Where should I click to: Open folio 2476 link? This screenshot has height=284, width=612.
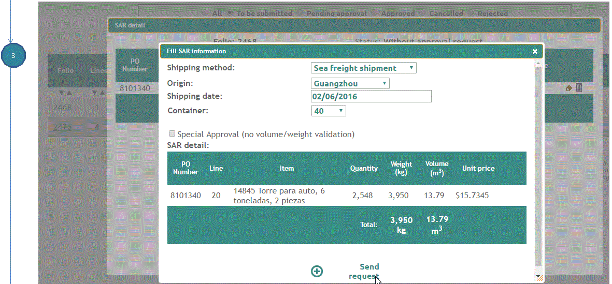pyautogui.click(x=63, y=127)
